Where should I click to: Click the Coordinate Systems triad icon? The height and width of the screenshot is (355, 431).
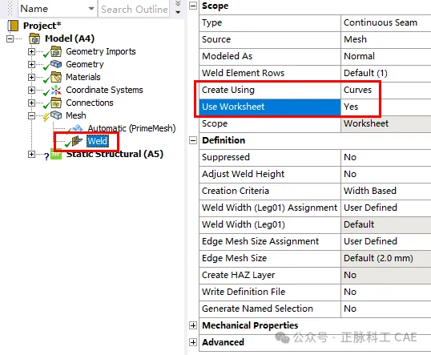(x=56, y=90)
